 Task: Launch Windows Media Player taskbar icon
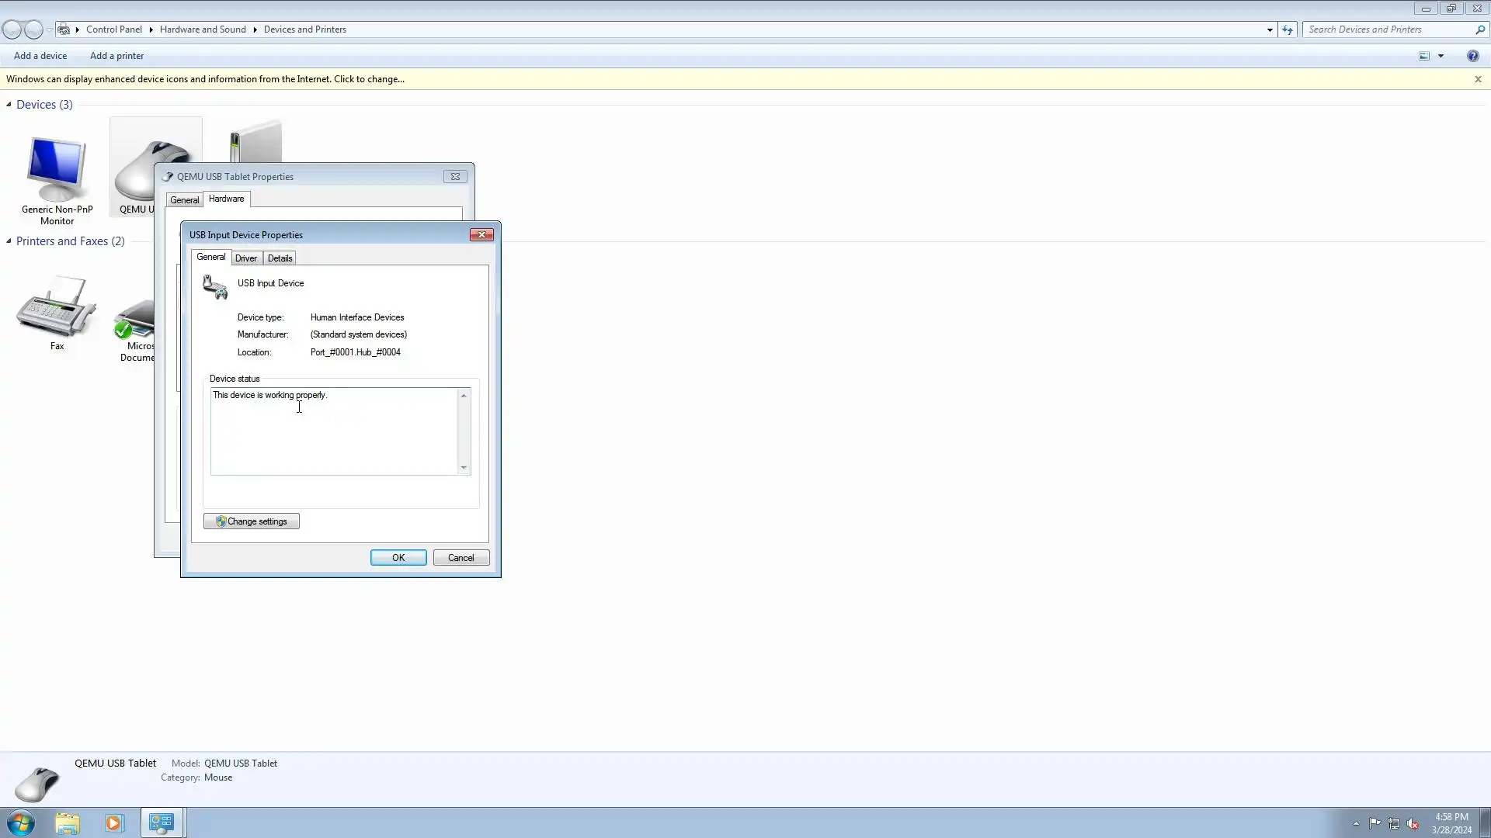tap(114, 822)
